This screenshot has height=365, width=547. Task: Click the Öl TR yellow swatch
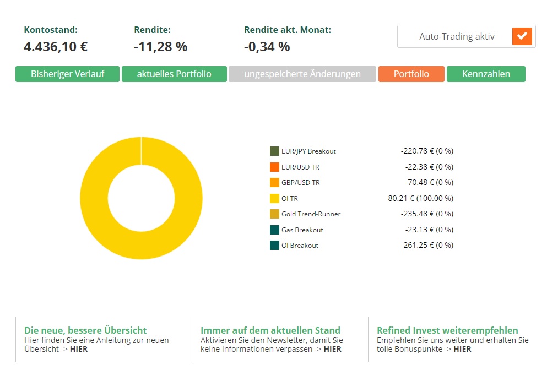click(x=274, y=198)
